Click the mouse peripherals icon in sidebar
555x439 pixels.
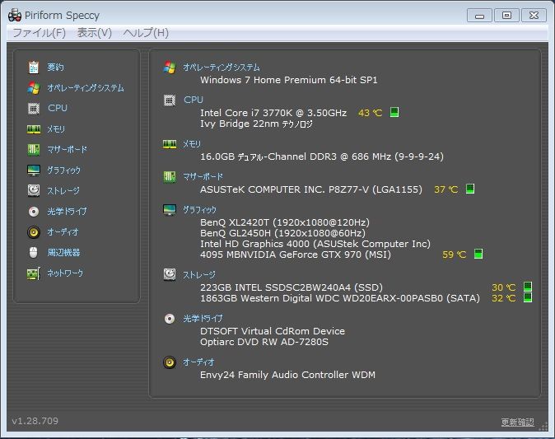(33, 252)
